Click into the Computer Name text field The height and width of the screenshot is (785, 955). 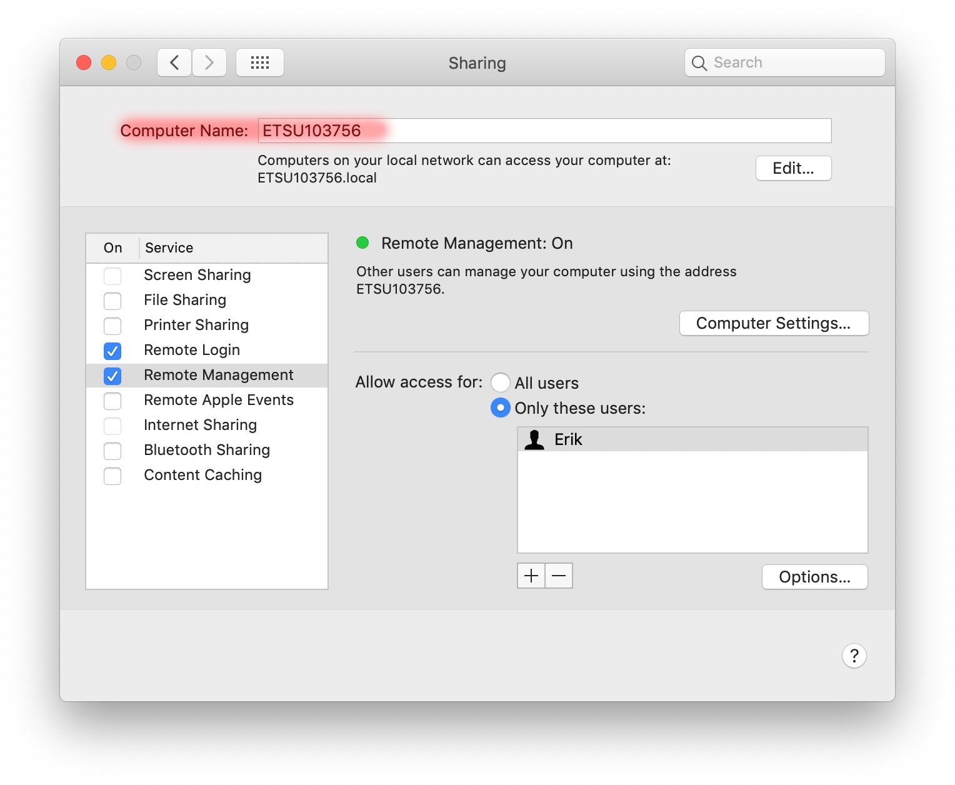544,131
